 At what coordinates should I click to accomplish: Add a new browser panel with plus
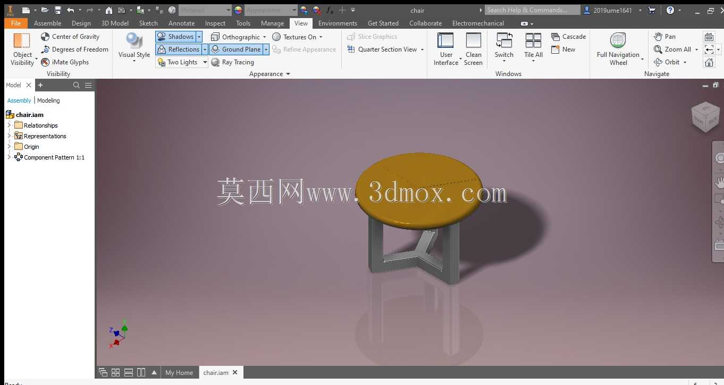point(40,85)
